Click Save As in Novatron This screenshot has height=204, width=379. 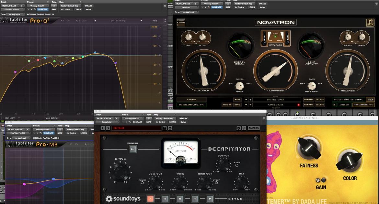(x=227, y=105)
